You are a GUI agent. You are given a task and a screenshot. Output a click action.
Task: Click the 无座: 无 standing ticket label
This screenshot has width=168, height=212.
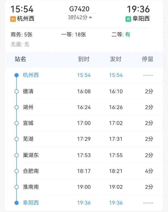(20, 44)
